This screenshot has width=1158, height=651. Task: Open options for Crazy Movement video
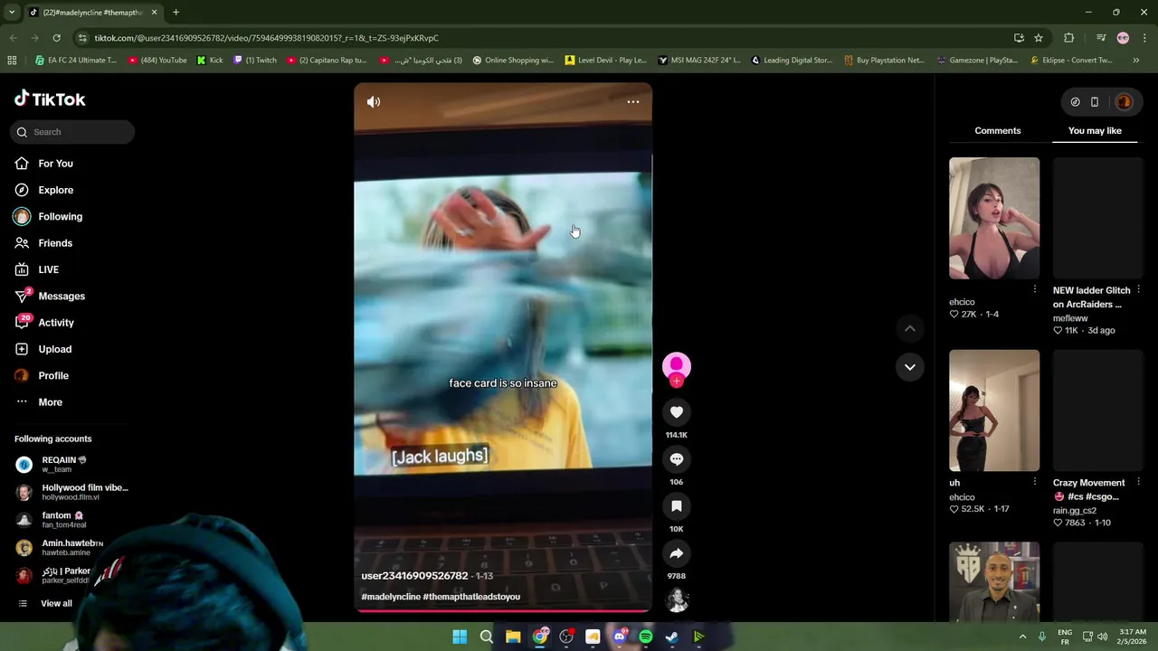pos(1138,483)
